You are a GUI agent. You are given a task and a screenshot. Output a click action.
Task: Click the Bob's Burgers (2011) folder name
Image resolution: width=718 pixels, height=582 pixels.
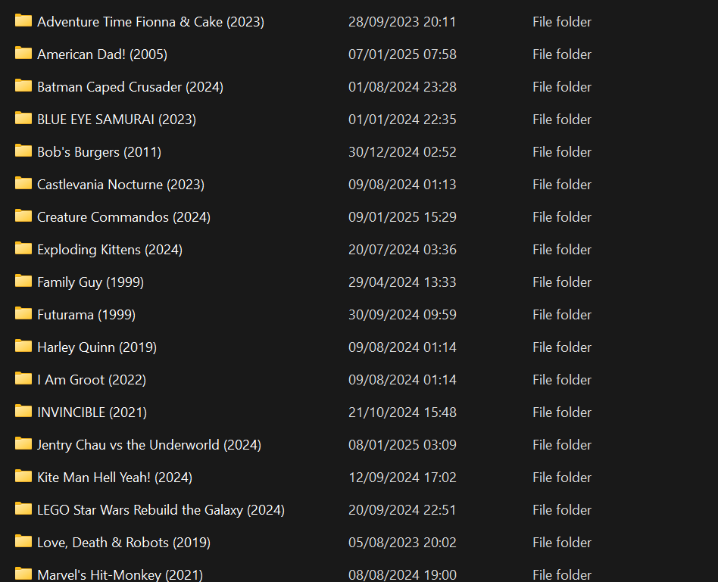click(x=99, y=152)
